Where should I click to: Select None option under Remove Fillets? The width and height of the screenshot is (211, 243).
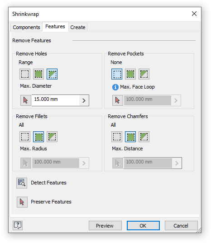click(25, 137)
